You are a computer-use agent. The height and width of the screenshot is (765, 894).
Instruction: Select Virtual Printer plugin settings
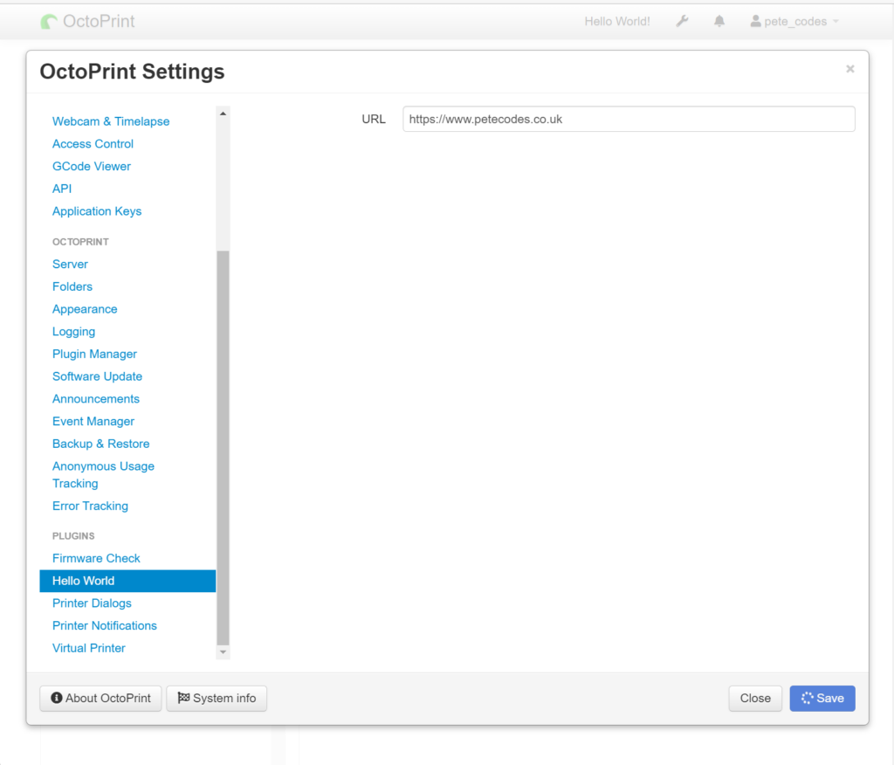tap(89, 648)
